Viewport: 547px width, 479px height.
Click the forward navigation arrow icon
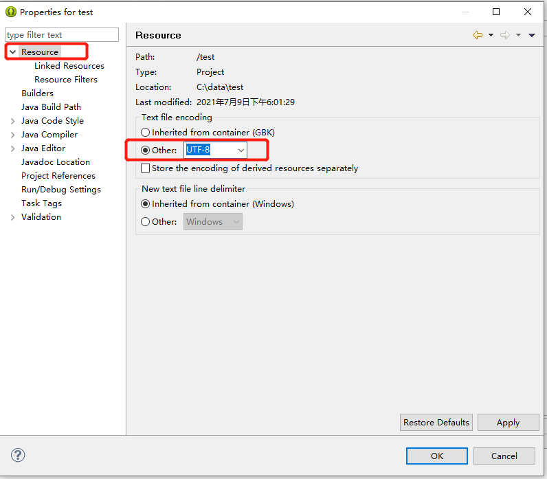pyautogui.click(x=505, y=35)
